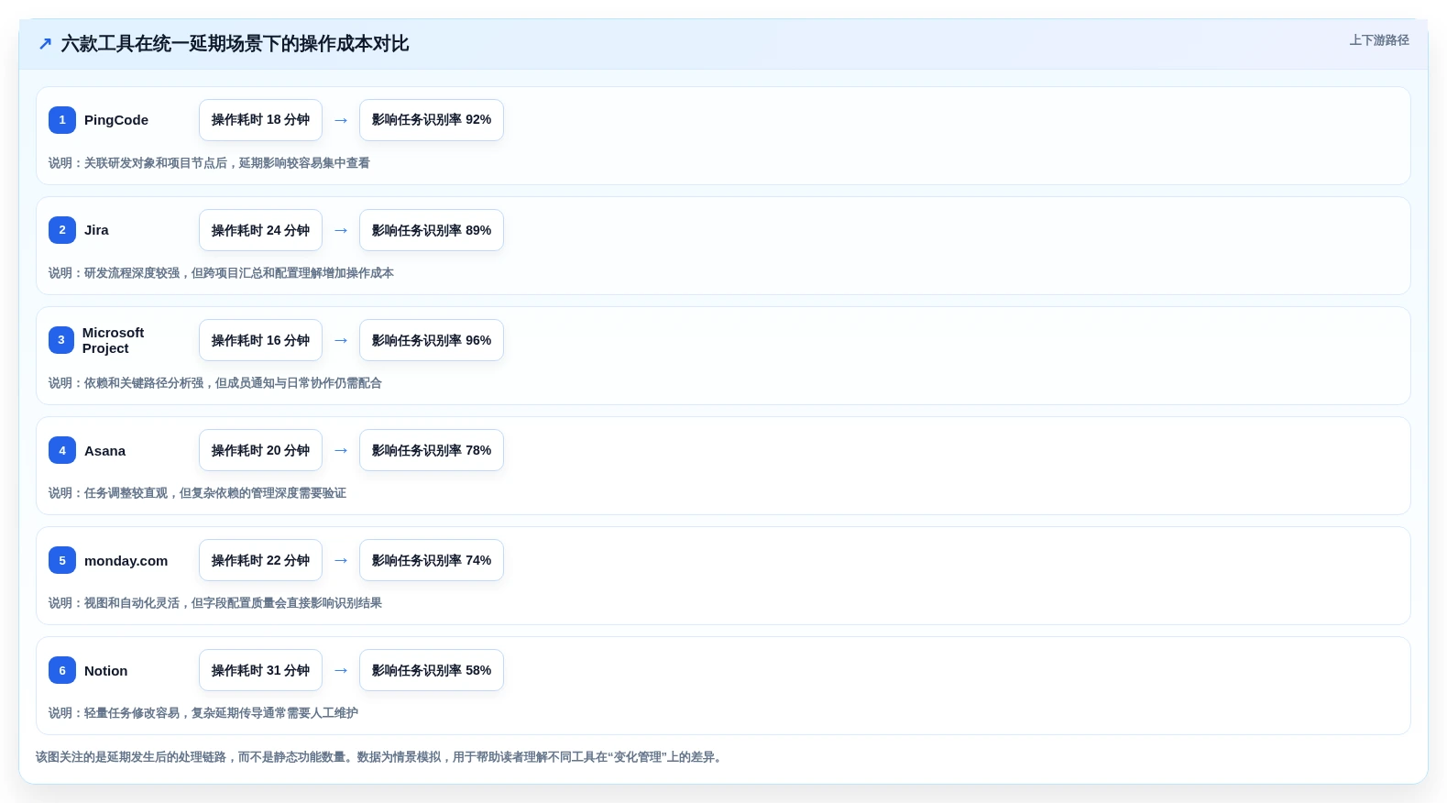Click the chart title 六款工具在统一延期场景下的操作成本对比

coord(235,44)
